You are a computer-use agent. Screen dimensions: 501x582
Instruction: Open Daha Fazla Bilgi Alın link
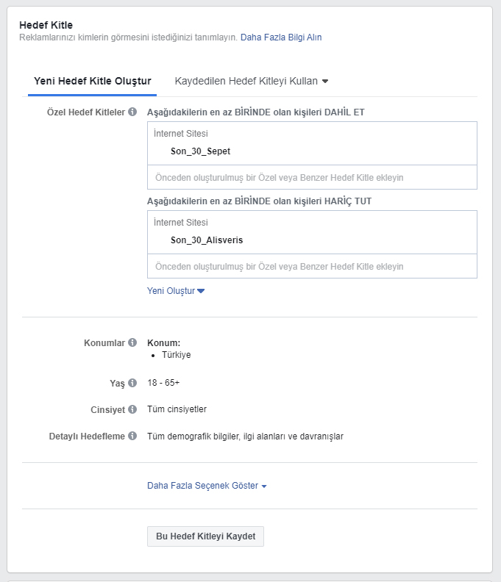[x=281, y=37]
